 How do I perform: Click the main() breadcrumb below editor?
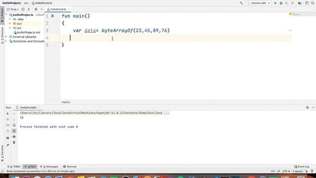pyautogui.click(x=66, y=102)
